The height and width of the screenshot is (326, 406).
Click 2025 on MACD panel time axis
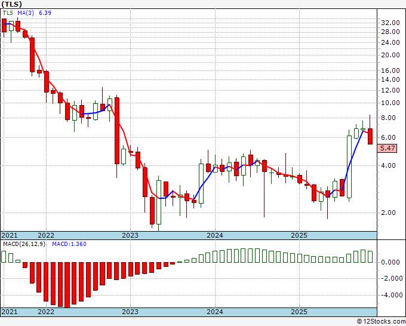[x=299, y=312]
